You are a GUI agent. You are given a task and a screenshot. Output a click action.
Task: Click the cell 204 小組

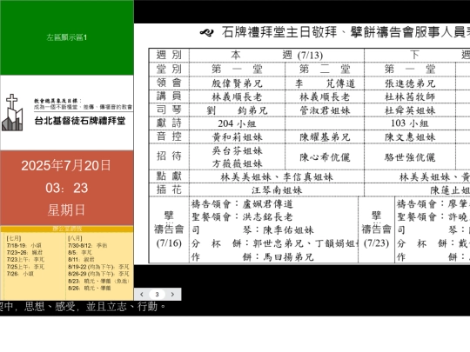point(237,123)
